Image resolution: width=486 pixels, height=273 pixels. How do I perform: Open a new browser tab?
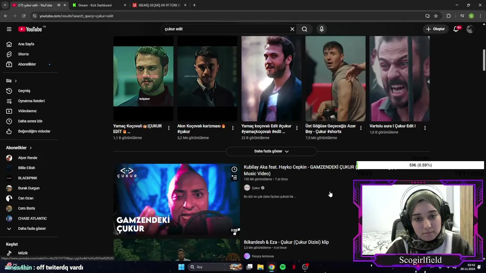coord(194,5)
